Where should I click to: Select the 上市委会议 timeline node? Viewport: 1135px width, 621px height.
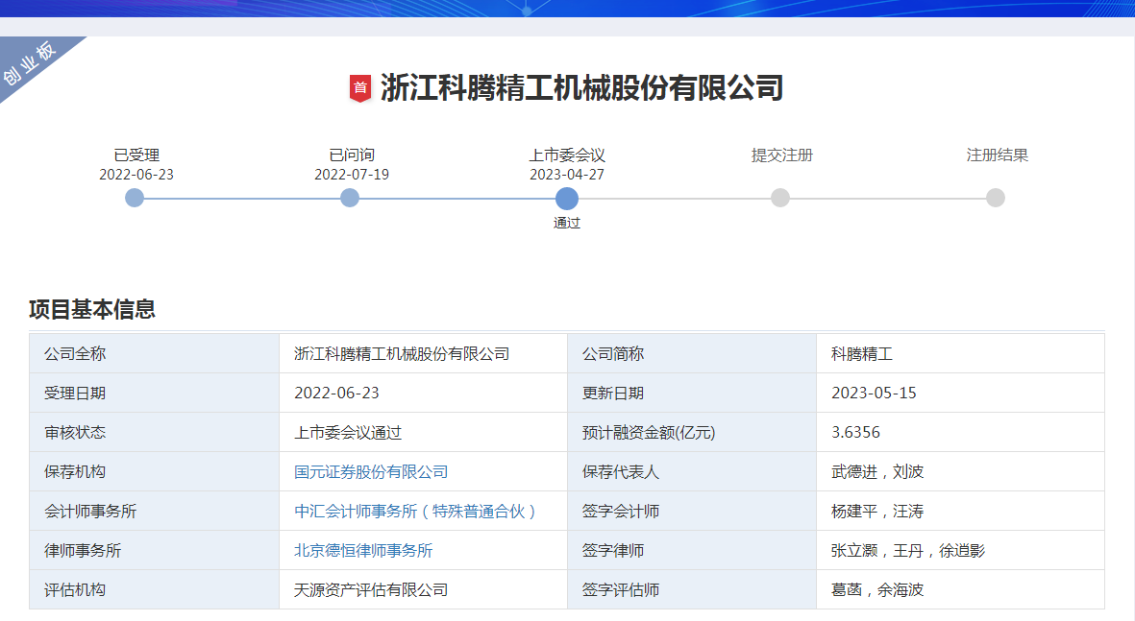[x=567, y=198]
